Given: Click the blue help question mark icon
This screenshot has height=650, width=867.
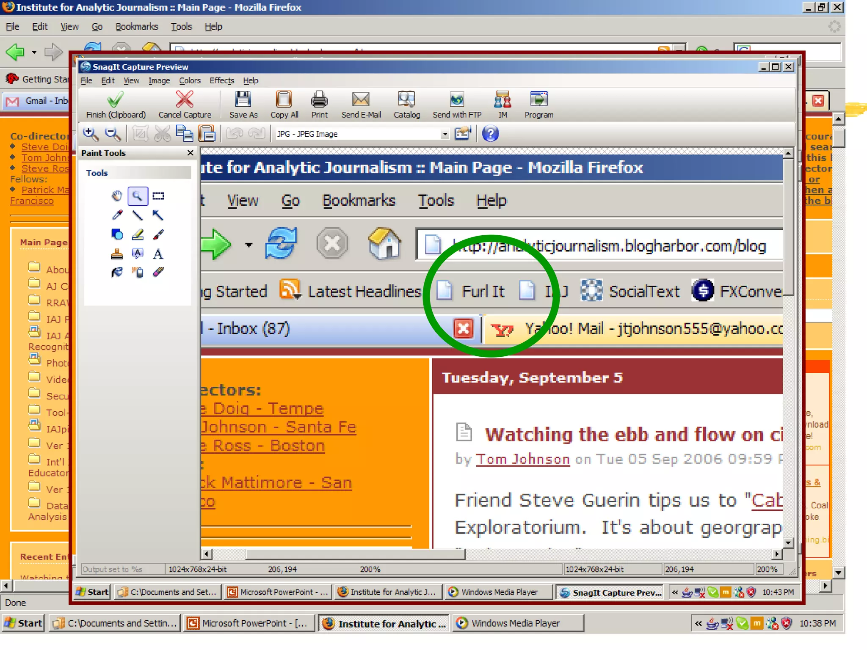Looking at the screenshot, I should [x=490, y=134].
